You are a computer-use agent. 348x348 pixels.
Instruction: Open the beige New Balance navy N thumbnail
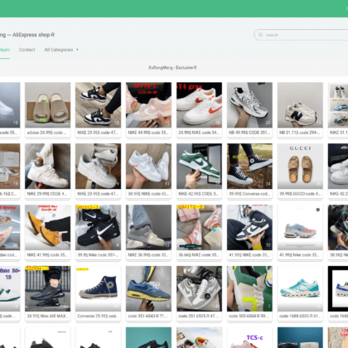tap(300, 105)
